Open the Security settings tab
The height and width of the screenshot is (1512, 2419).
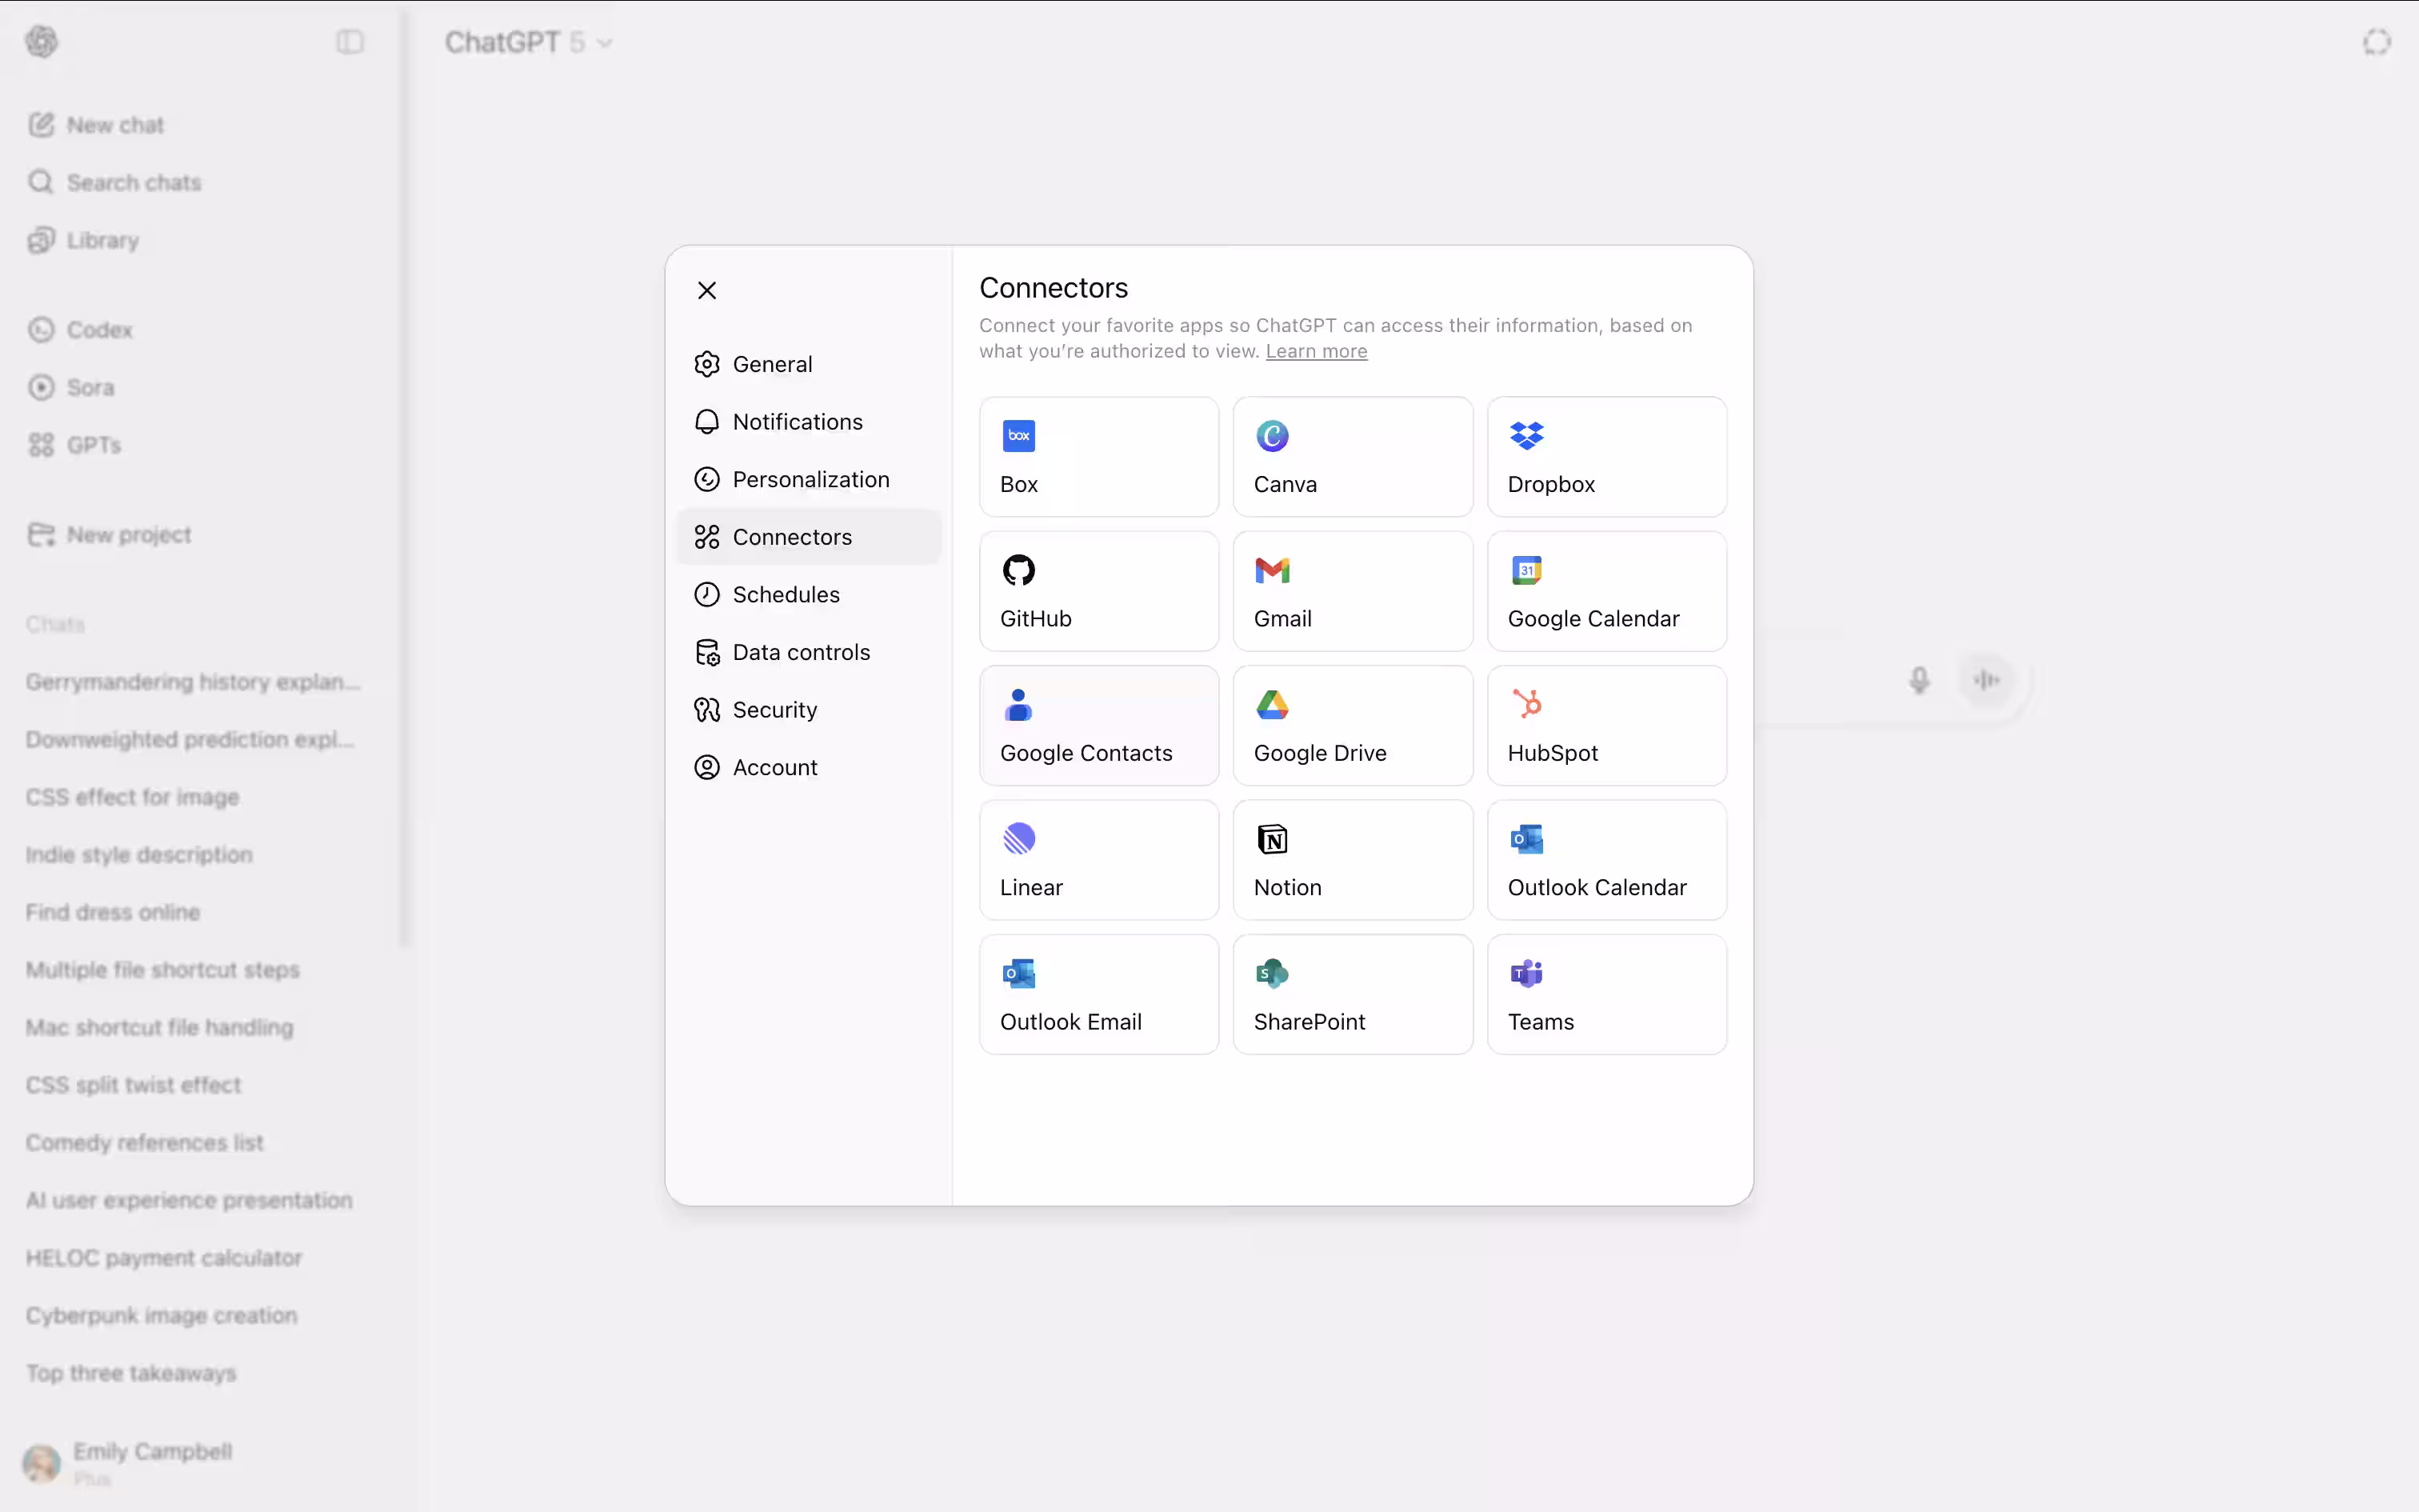pos(808,710)
